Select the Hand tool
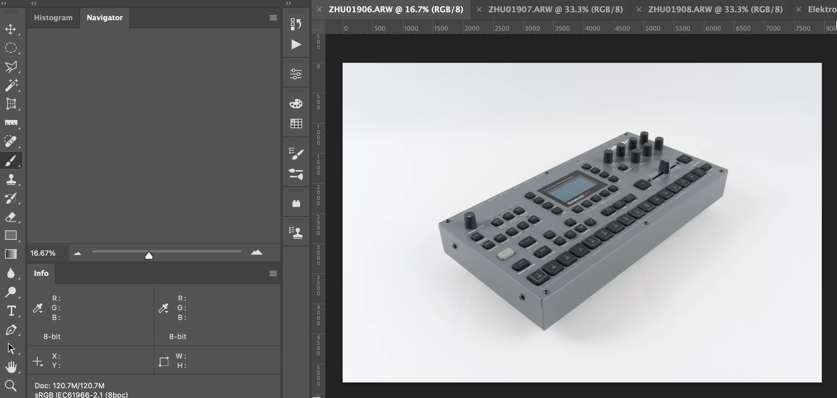Screen dimensions: 837x398 click(x=10, y=367)
